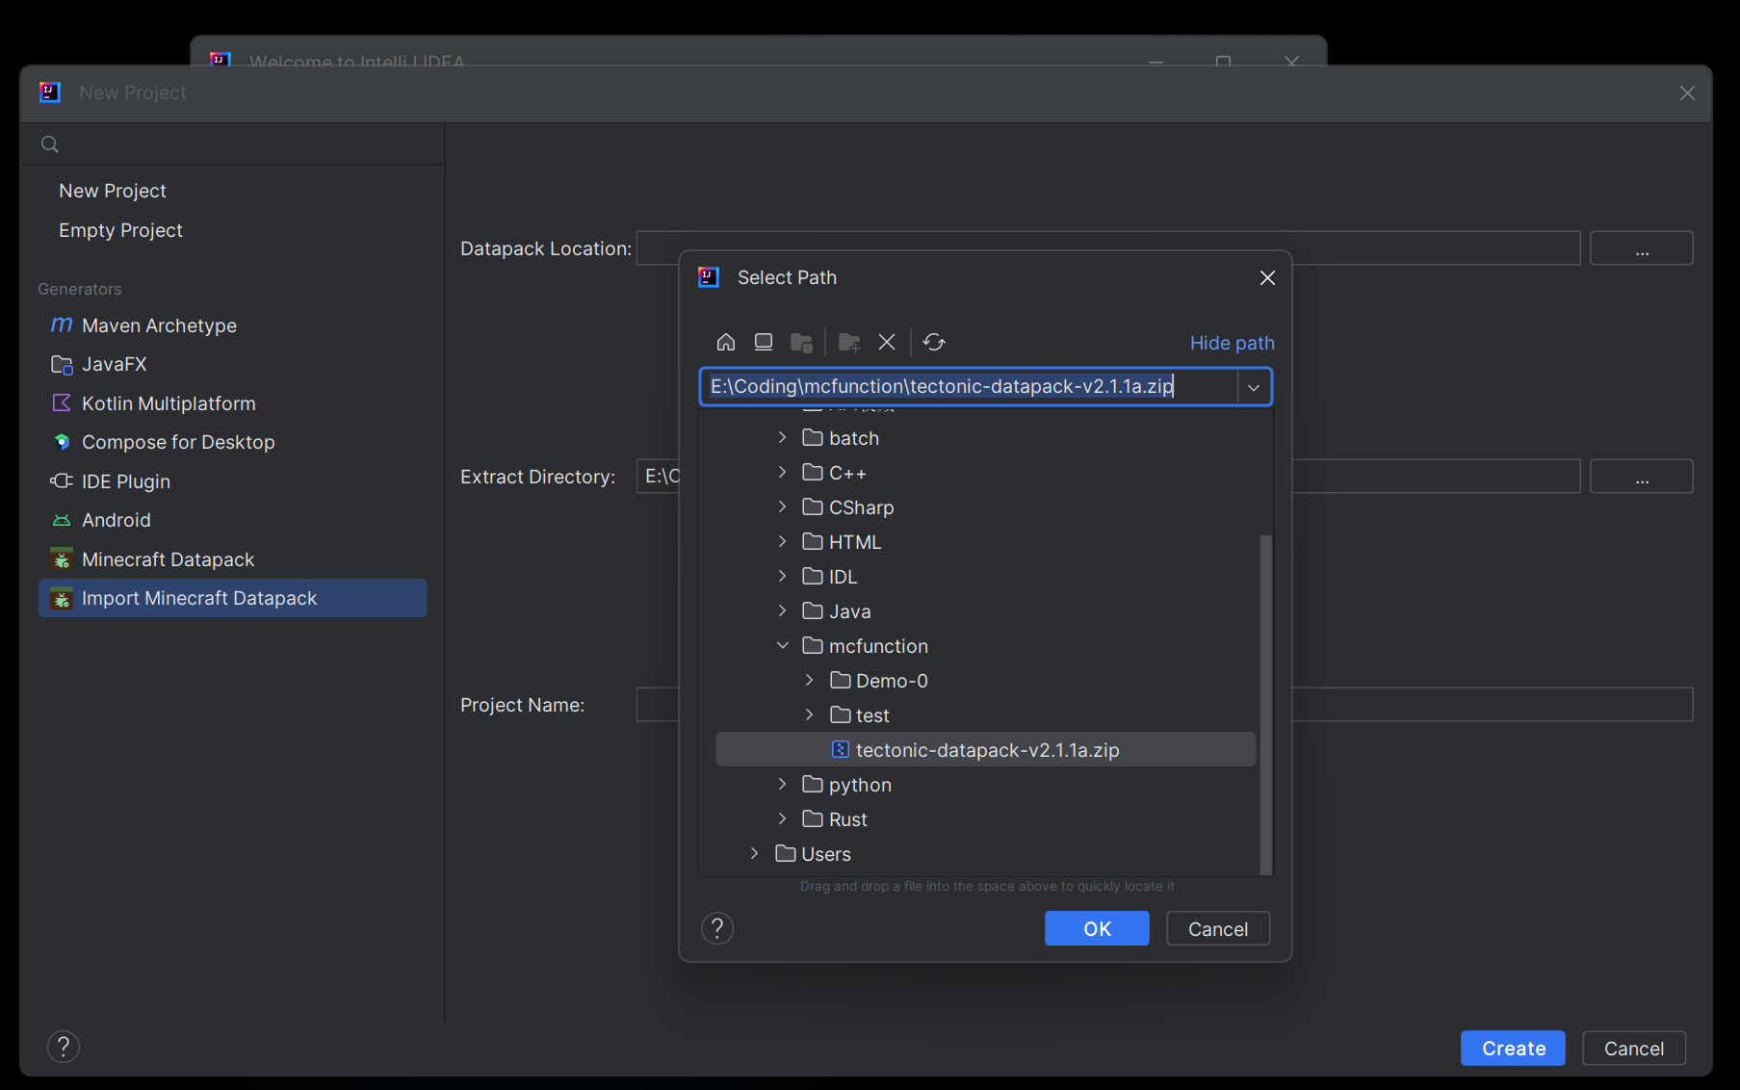Select the Demo-0 folder row

click(x=985, y=681)
